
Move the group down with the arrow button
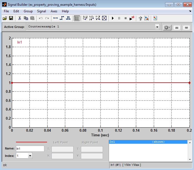point(186,28)
